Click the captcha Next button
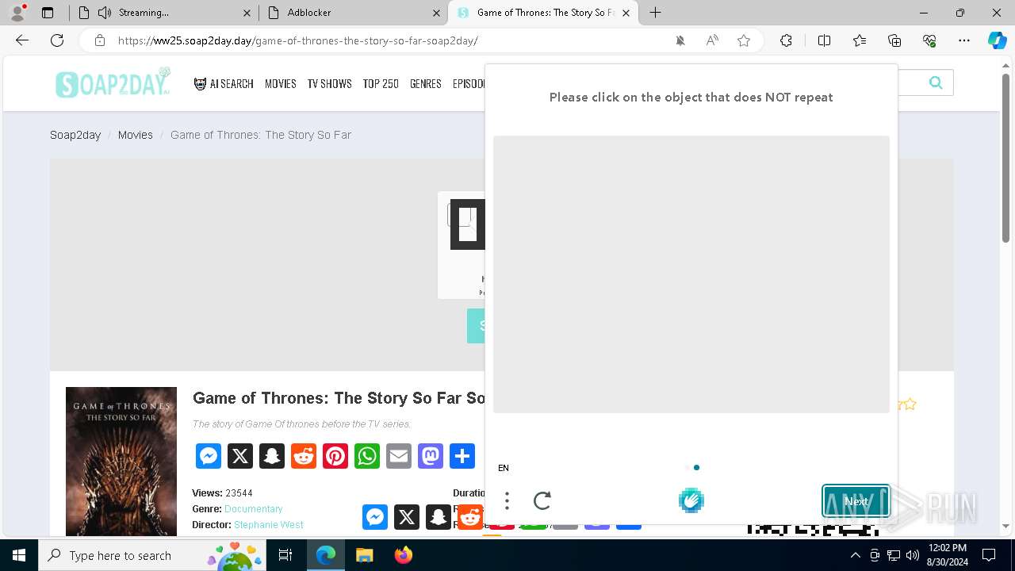Image resolution: width=1015 pixels, height=571 pixels. 856,501
